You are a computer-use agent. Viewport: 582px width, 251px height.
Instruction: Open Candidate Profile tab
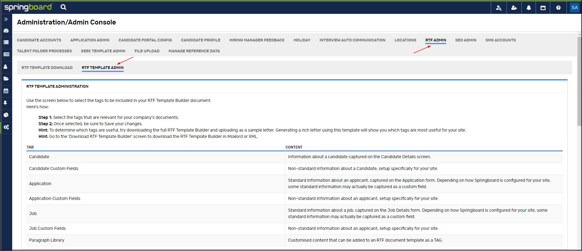pyautogui.click(x=201, y=40)
